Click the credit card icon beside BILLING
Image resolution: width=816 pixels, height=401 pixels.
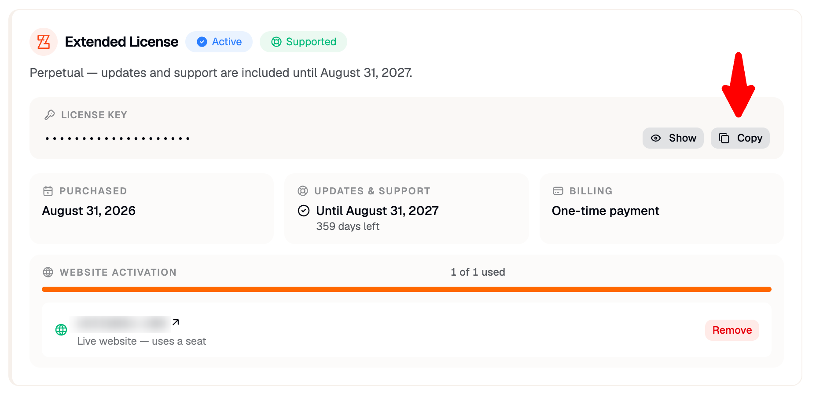(x=558, y=191)
